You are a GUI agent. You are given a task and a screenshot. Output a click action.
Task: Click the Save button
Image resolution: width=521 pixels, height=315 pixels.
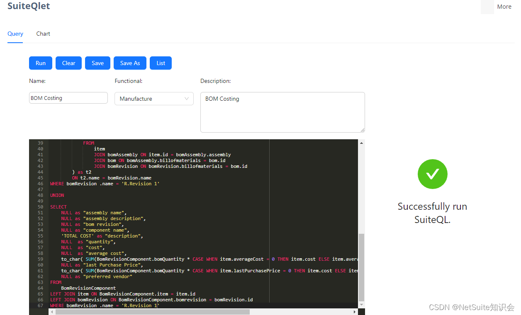[97, 63]
